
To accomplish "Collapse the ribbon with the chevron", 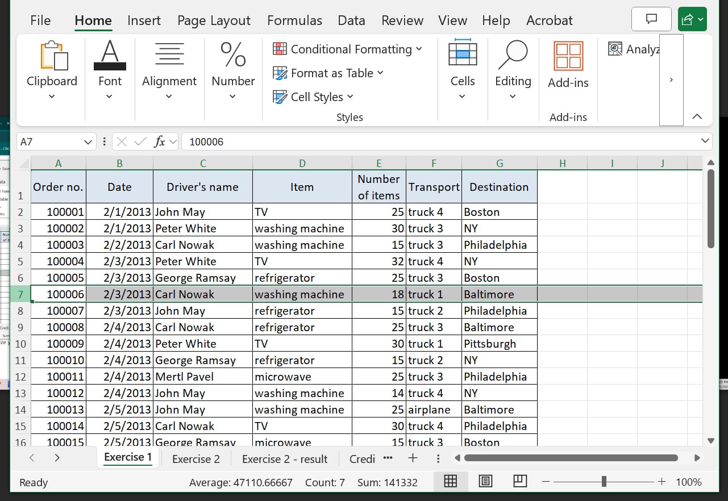I will tap(697, 116).
